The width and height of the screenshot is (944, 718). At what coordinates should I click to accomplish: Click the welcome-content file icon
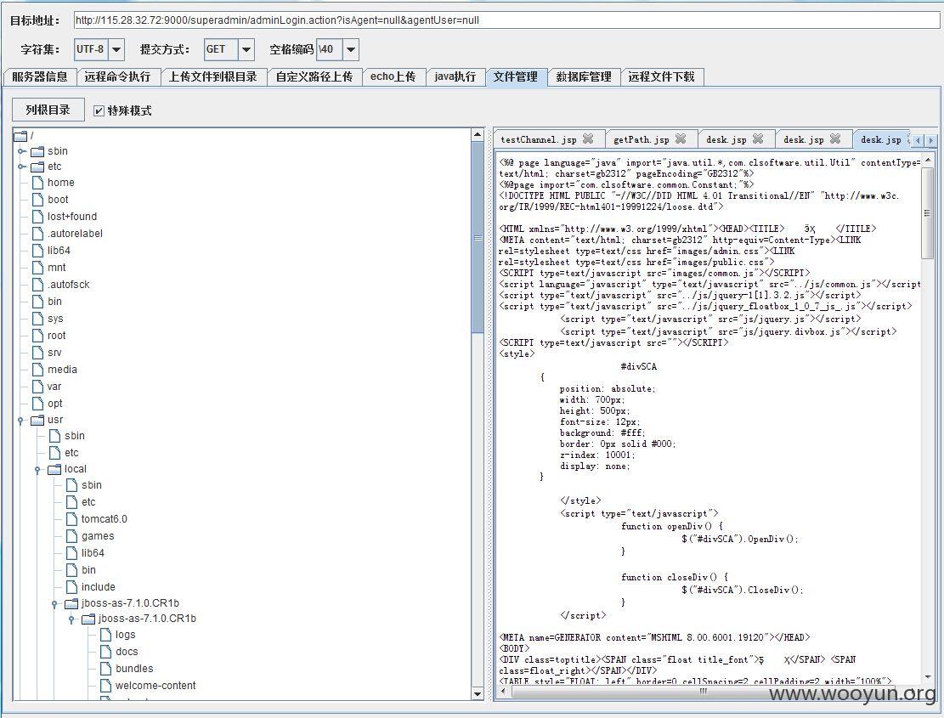tap(105, 686)
